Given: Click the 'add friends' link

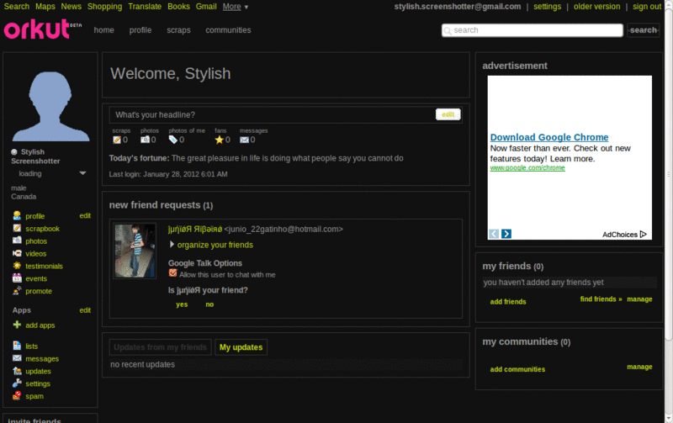Looking at the screenshot, I should click(508, 302).
